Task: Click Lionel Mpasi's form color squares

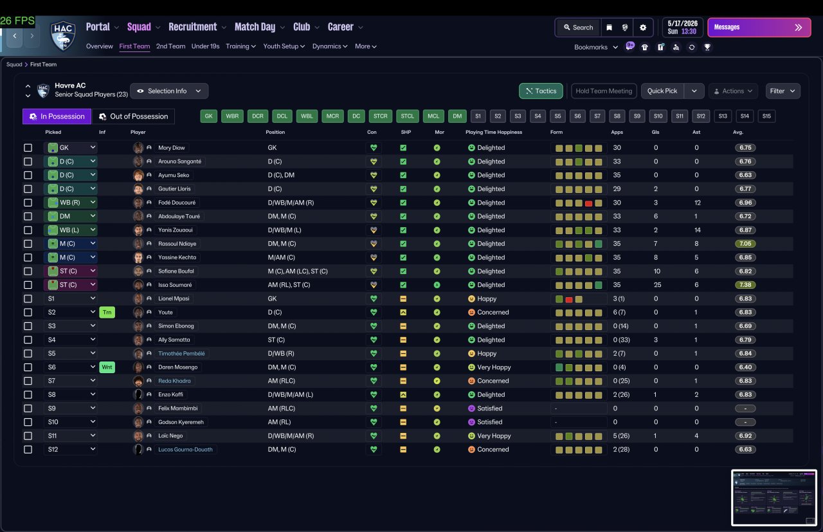Action: click(x=579, y=298)
